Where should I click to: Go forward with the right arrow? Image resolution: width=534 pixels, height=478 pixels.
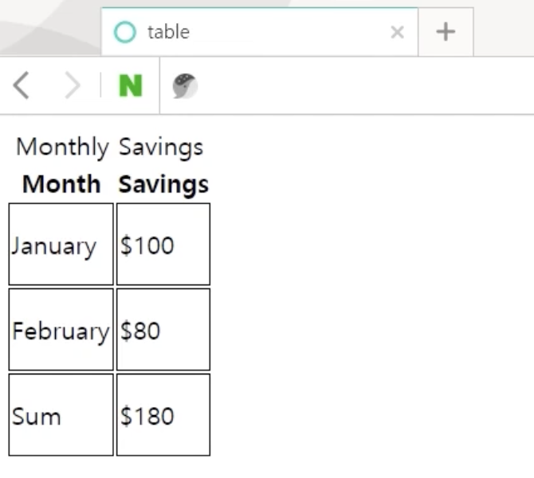coord(73,85)
